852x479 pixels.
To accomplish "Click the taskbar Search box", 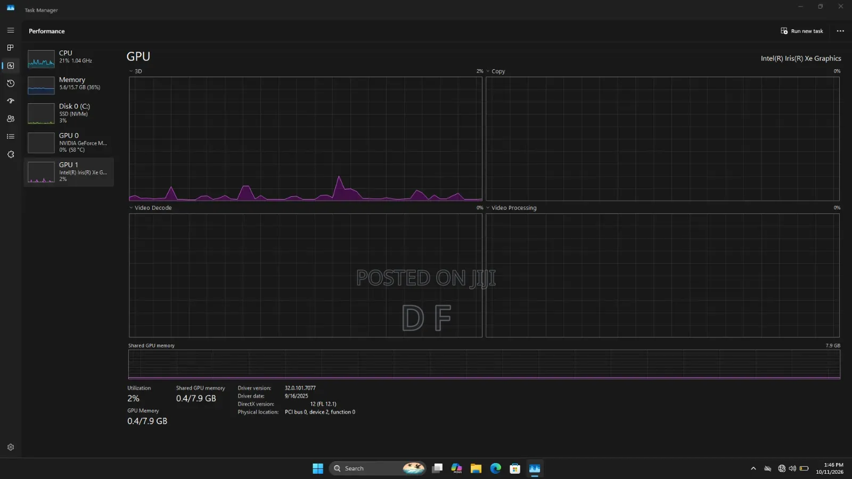I will tap(378, 468).
